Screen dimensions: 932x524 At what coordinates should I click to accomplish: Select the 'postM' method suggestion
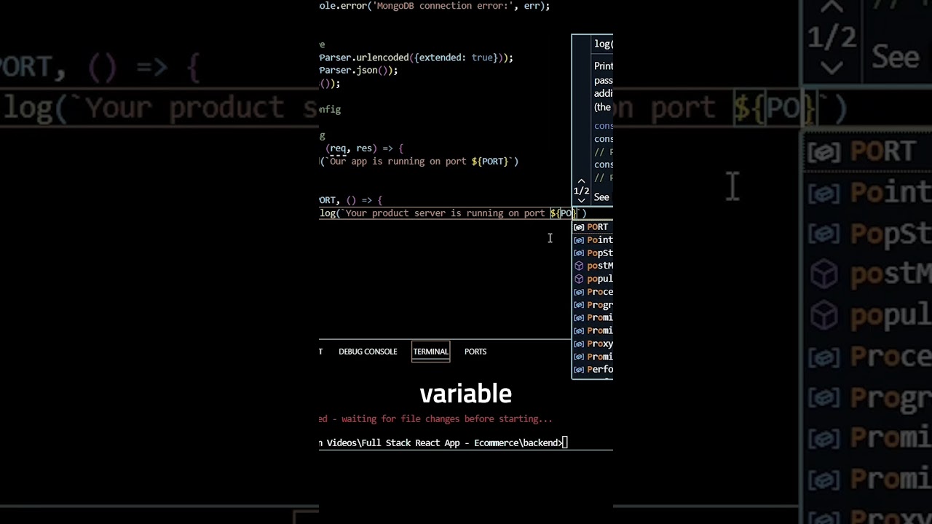(x=593, y=266)
